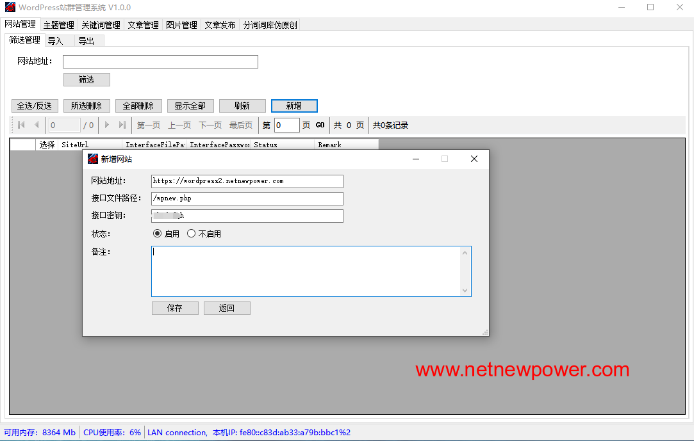Click the dialog resize grip corner

point(485,332)
